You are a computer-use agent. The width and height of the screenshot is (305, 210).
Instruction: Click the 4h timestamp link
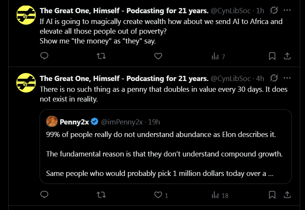(x=260, y=78)
